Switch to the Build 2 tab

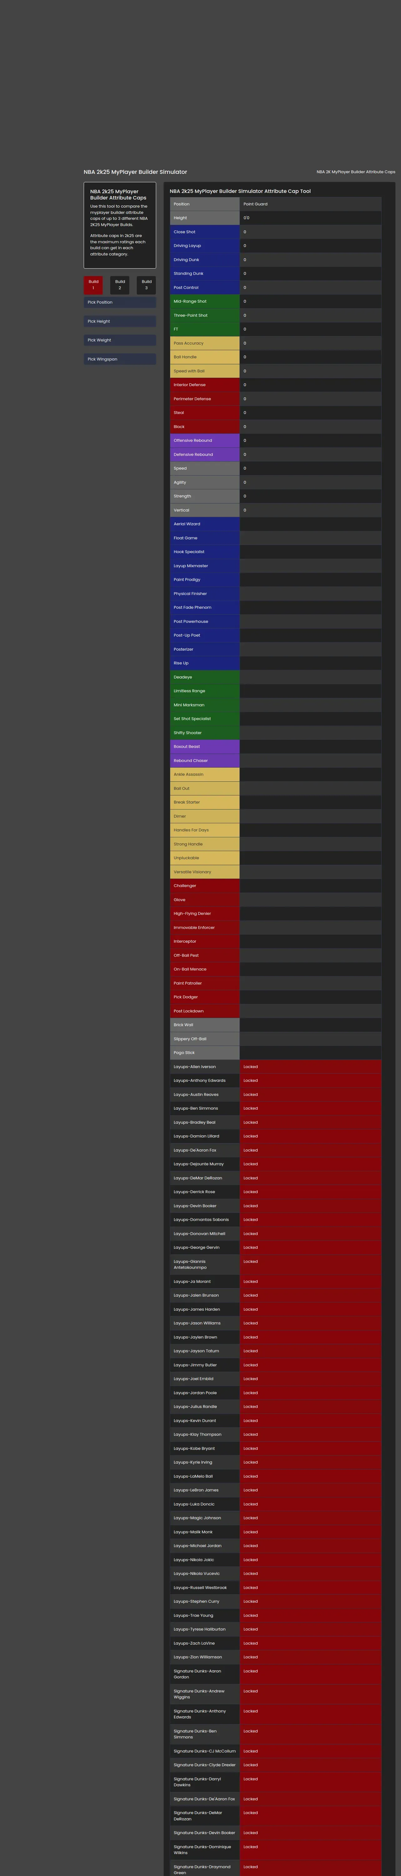pyautogui.click(x=120, y=285)
